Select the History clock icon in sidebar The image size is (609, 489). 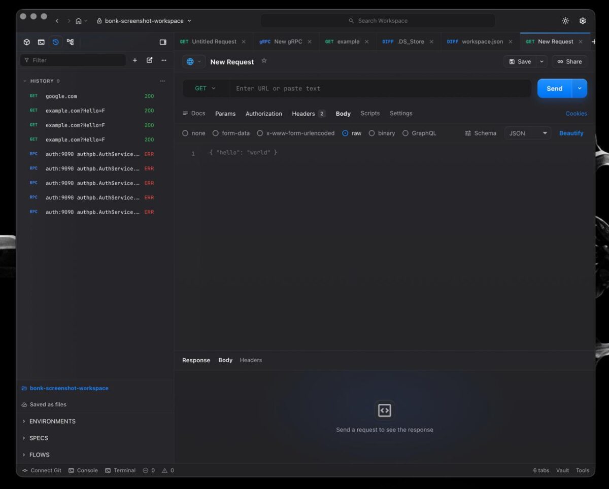coord(56,42)
